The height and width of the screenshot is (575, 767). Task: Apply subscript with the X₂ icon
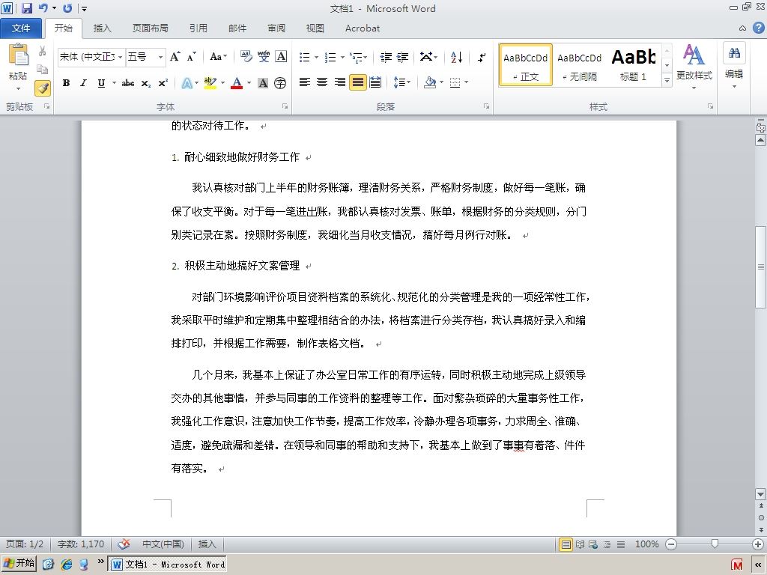tap(146, 83)
